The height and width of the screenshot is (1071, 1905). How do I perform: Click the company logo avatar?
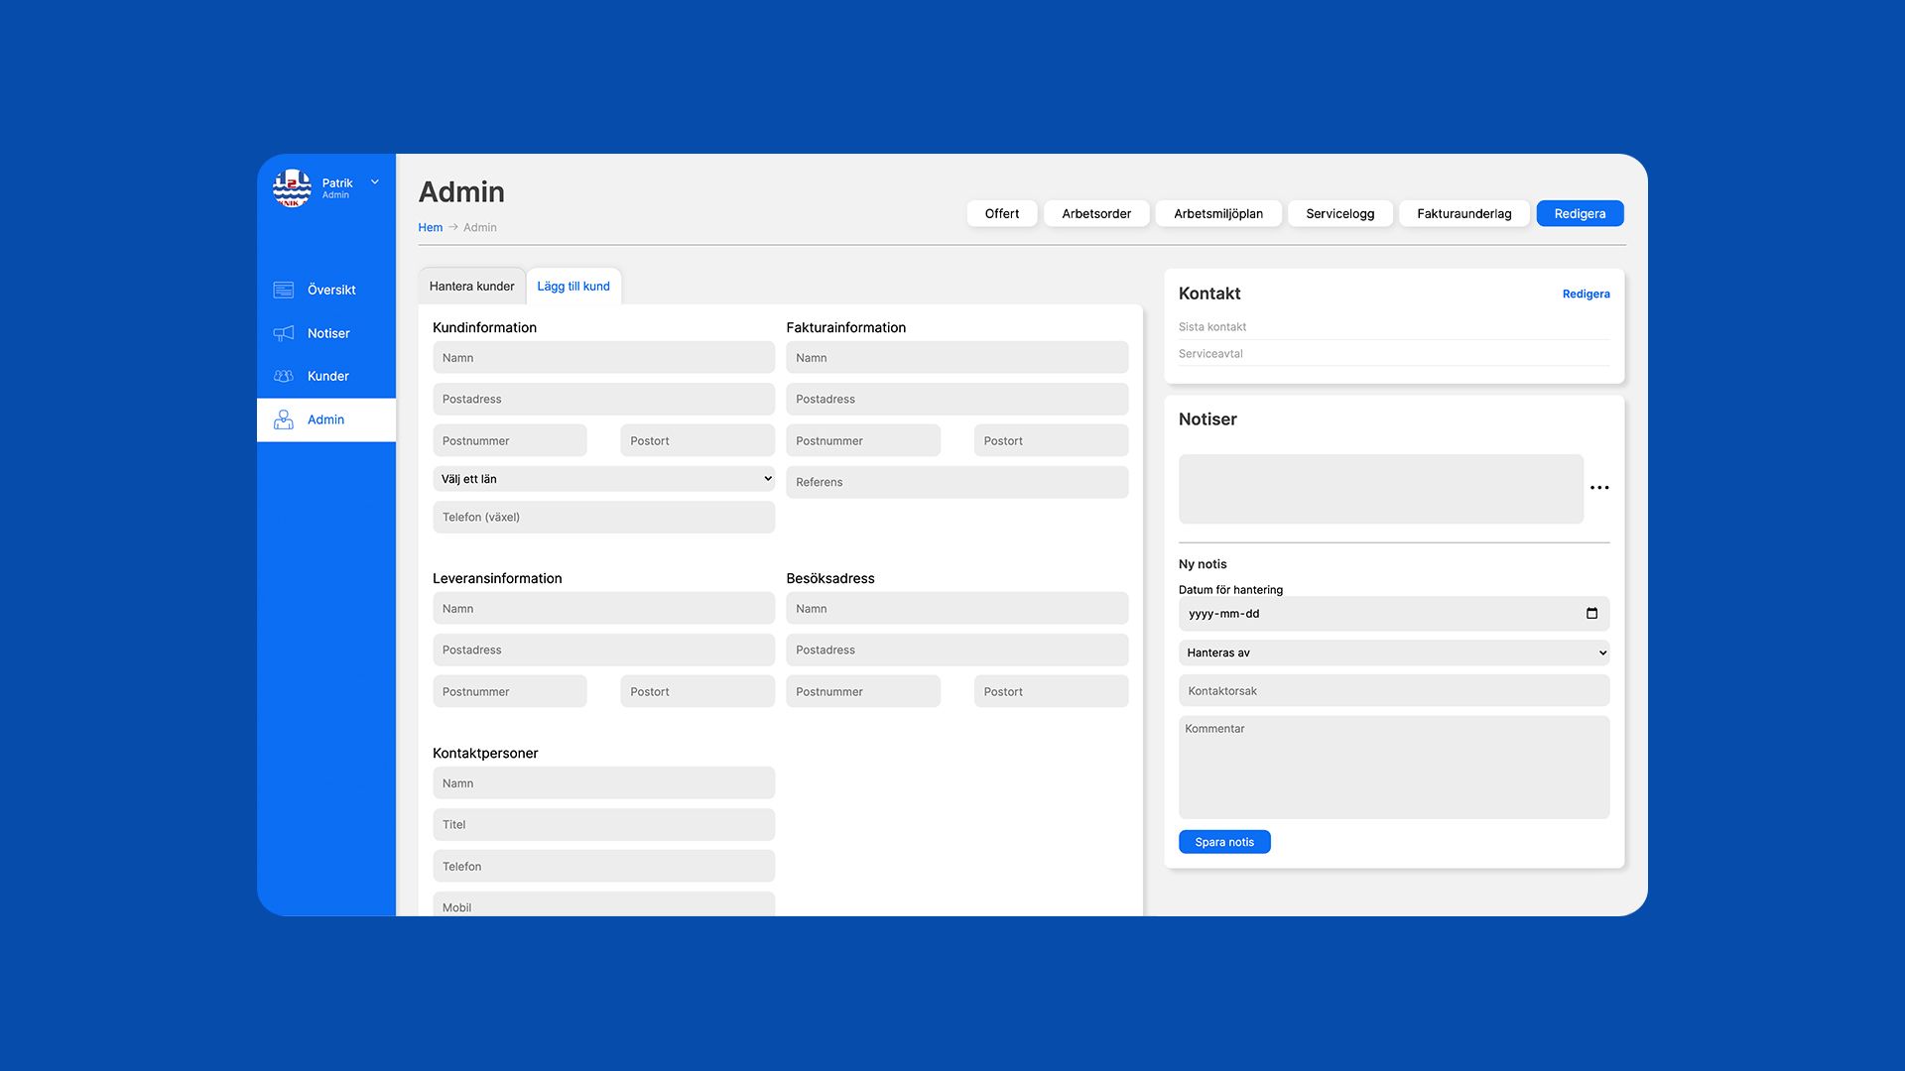point(292,188)
